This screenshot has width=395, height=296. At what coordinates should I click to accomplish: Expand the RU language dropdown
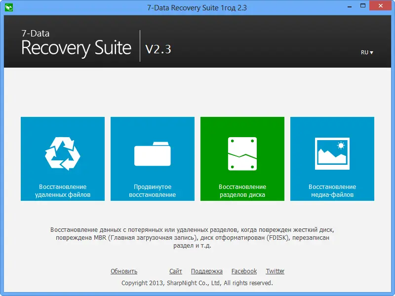(367, 52)
